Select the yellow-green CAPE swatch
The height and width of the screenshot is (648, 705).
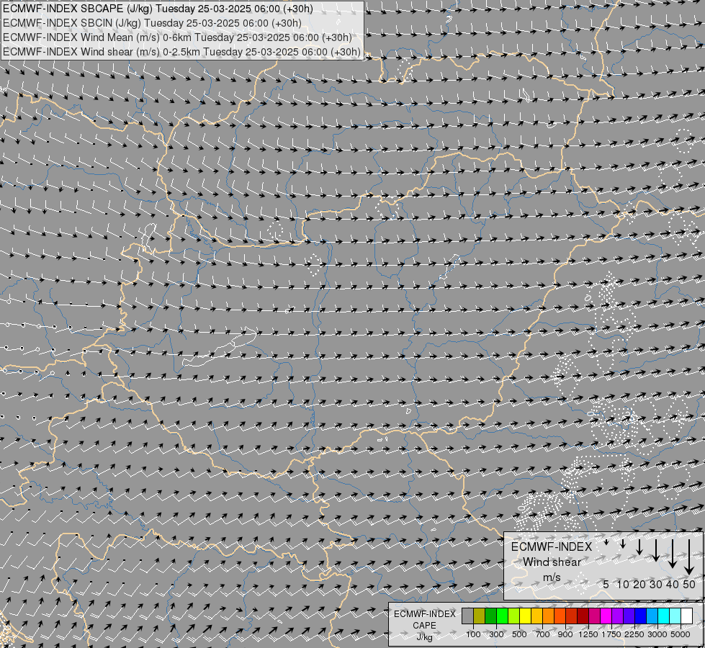point(514,616)
